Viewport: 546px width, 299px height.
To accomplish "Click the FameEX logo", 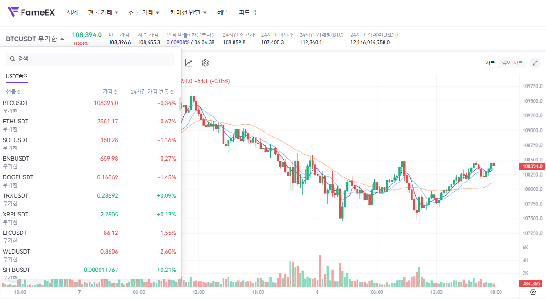I will pyautogui.click(x=31, y=12).
